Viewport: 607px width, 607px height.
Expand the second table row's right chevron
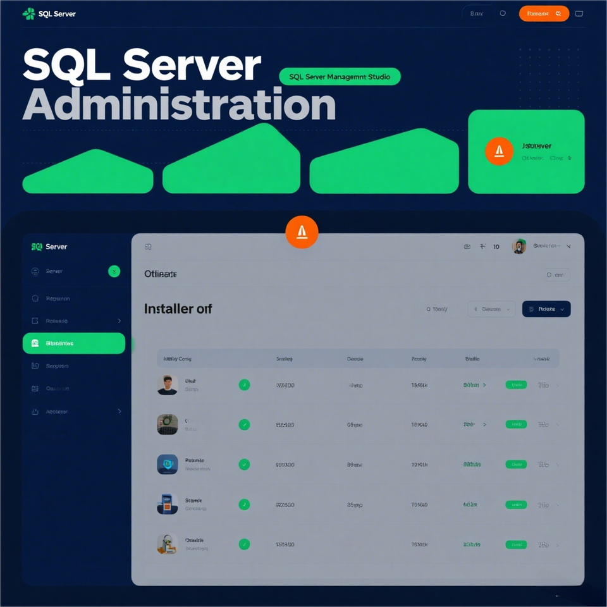click(x=558, y=425)
